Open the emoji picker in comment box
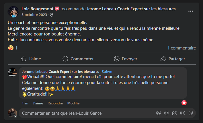 tap(167, 113)
